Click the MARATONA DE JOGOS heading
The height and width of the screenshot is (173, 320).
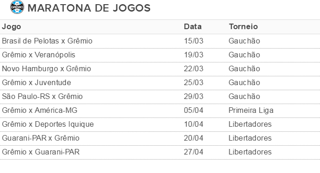[89, 8]
